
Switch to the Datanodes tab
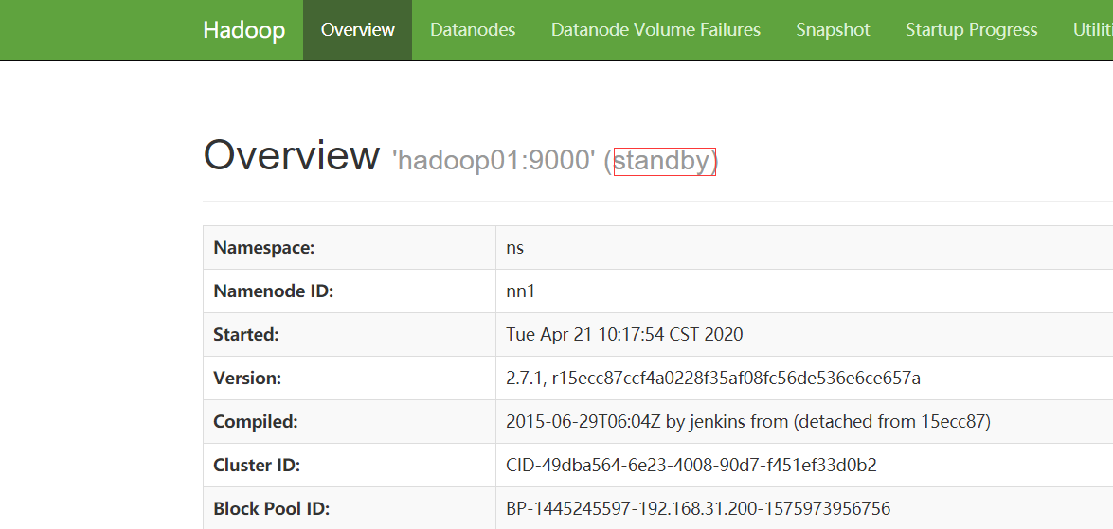pyautogui.click(x=473, y=30)
